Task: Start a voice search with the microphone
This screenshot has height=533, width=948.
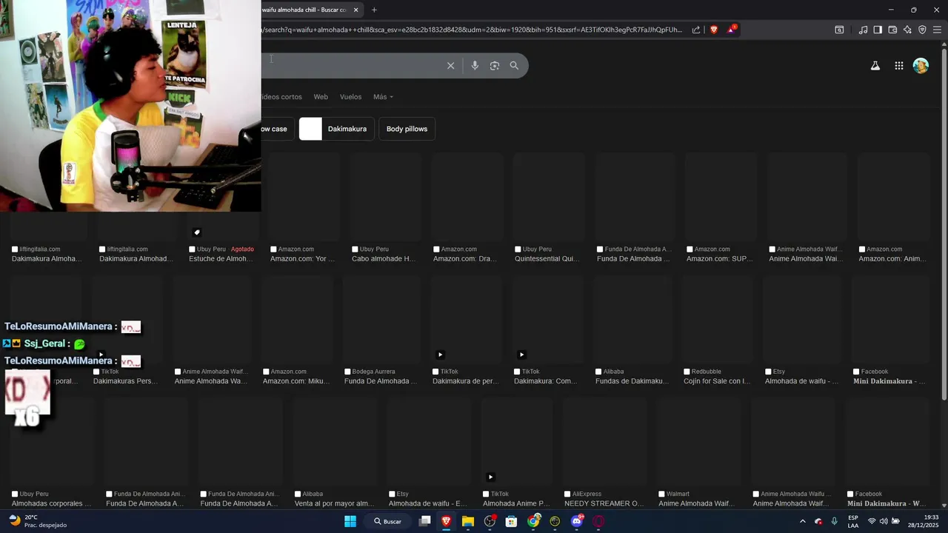Action: pyautogui.click(x=475, y=66)
